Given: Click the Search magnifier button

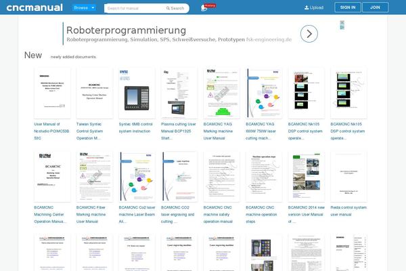Looking at the screenshot, I should click(x=175, y=8).
